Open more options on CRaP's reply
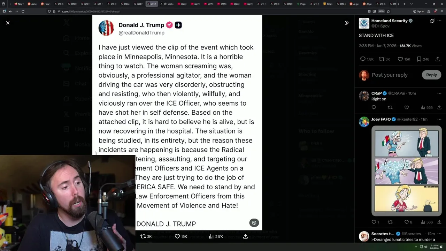Viewport: 446px width, 251px height. pyautogui.click(x=439, y=93)
